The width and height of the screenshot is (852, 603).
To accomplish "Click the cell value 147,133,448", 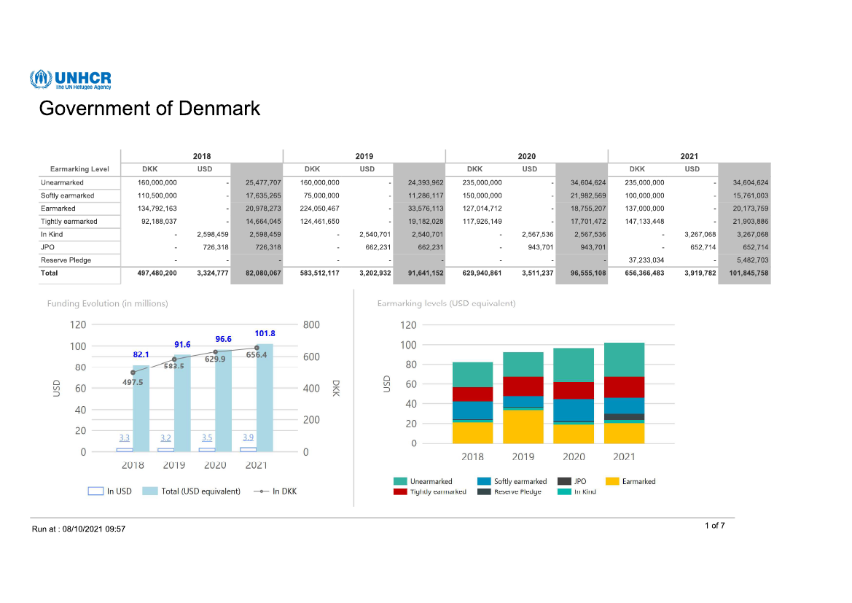I will point(644,222).
